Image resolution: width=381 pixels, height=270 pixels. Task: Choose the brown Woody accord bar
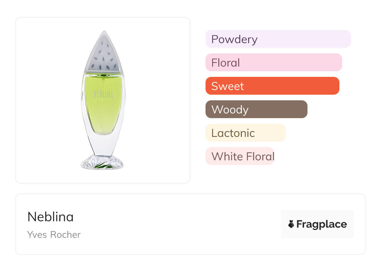point(256,109)
